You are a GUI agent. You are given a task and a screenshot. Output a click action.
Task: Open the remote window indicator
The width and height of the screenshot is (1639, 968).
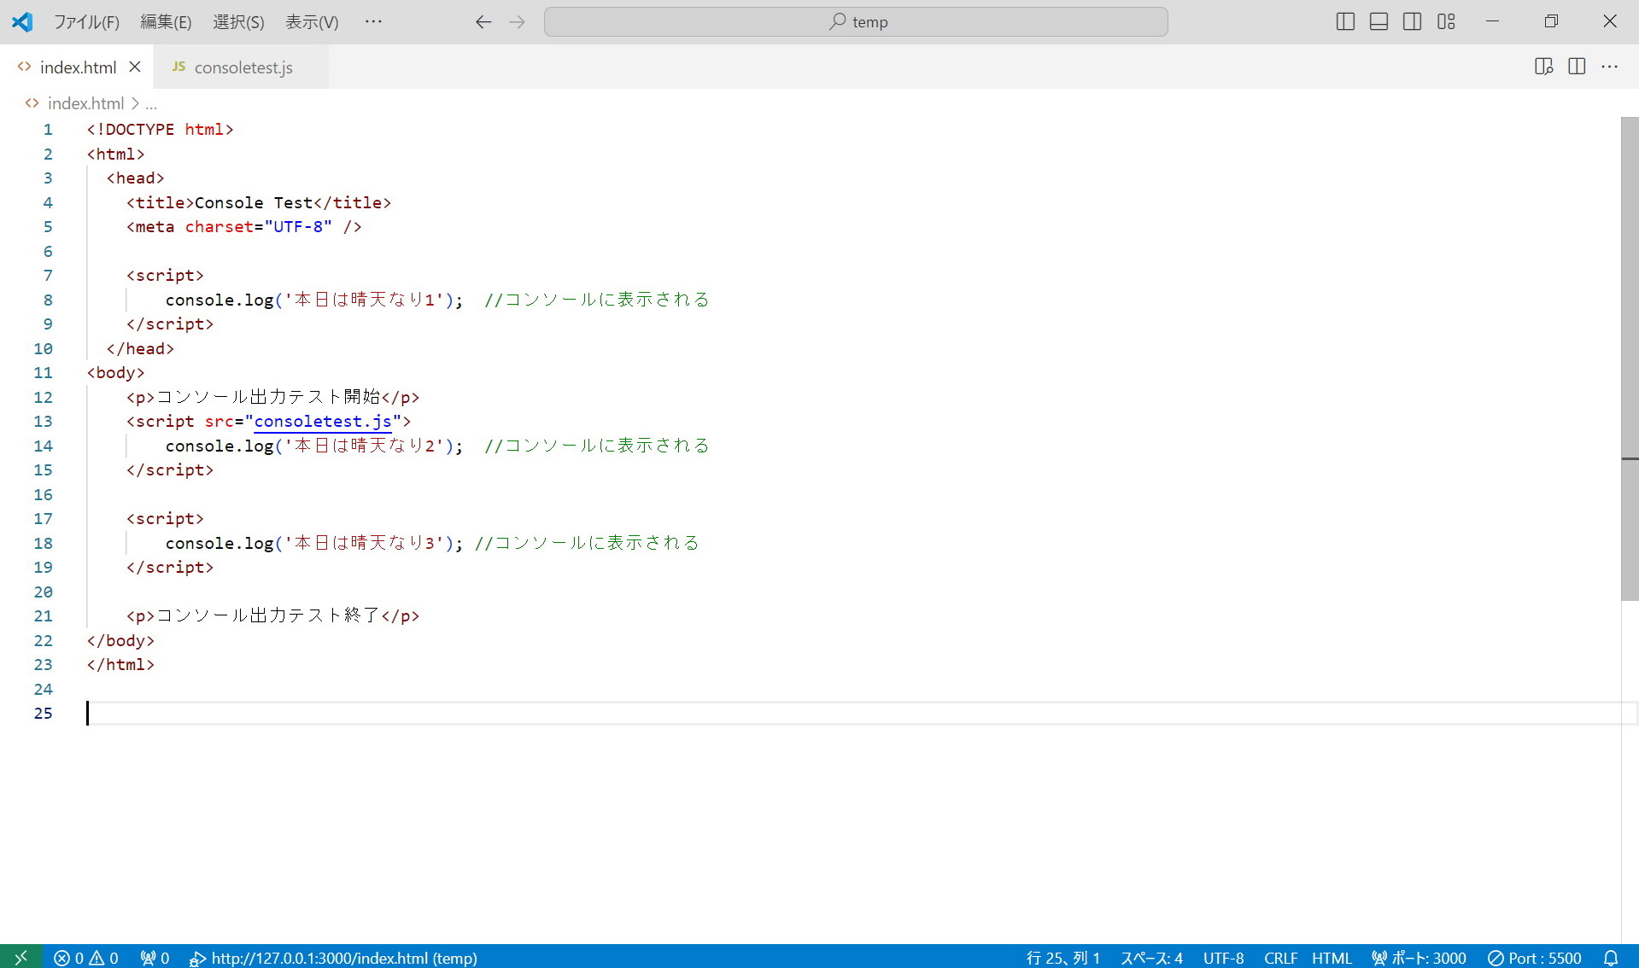(21, 958)
